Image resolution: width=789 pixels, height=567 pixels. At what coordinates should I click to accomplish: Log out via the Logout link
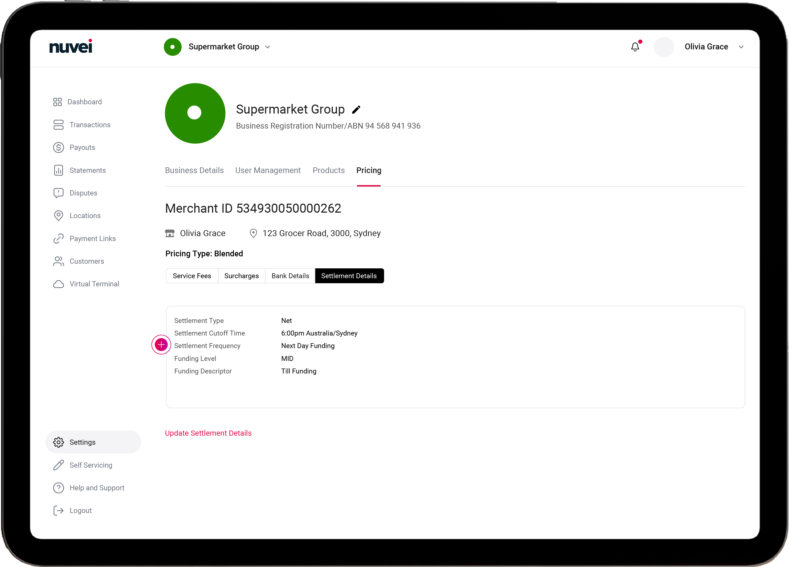point(81,510)
